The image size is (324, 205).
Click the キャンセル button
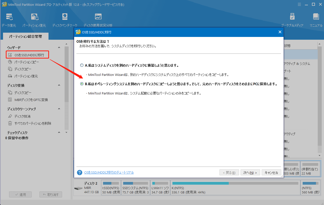point(271,173)
